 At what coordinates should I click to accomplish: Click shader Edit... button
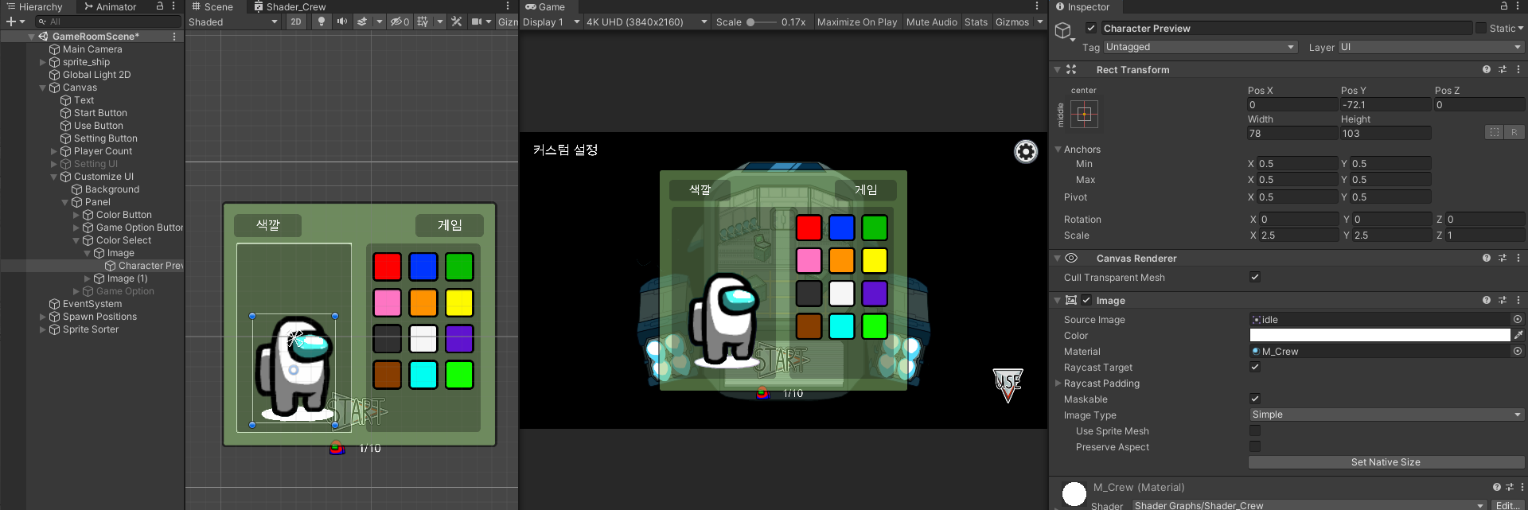click(1507, 505)
